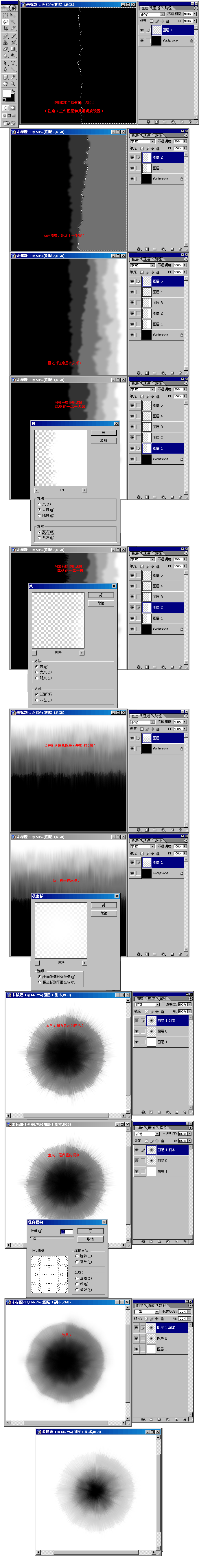Select 缩放(Z) blur method in the 径向模糊 dialog
The width and height of the screenshot is (199, 1556).
(77, 1261)
